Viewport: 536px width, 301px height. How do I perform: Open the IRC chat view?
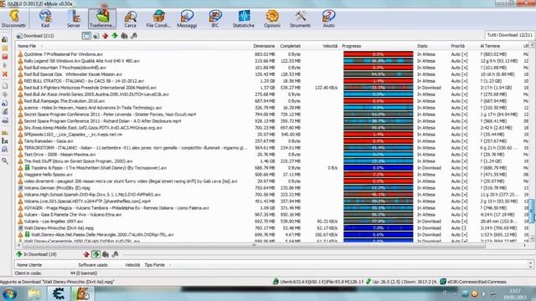pos(215,18)
